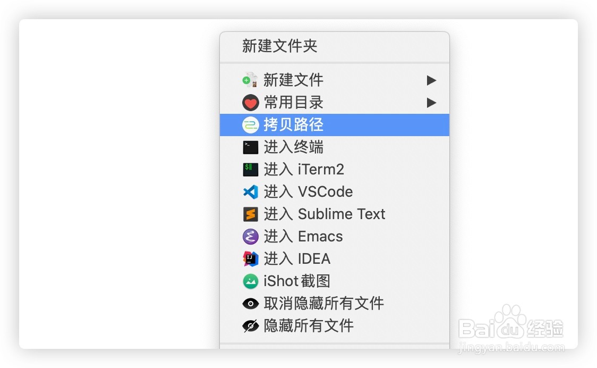Click the copy path round icon

pos(250,124)
